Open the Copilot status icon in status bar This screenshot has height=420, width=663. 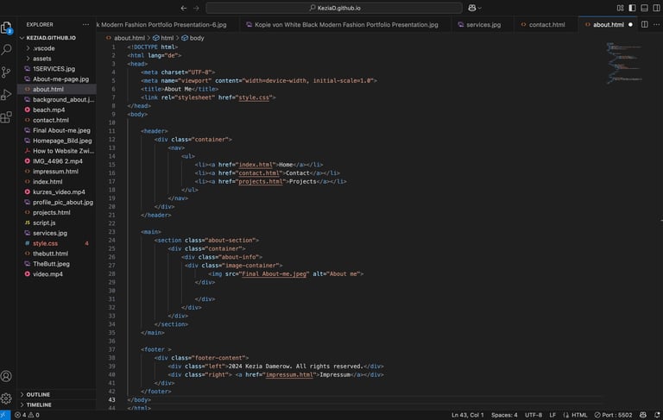[642, 415]
